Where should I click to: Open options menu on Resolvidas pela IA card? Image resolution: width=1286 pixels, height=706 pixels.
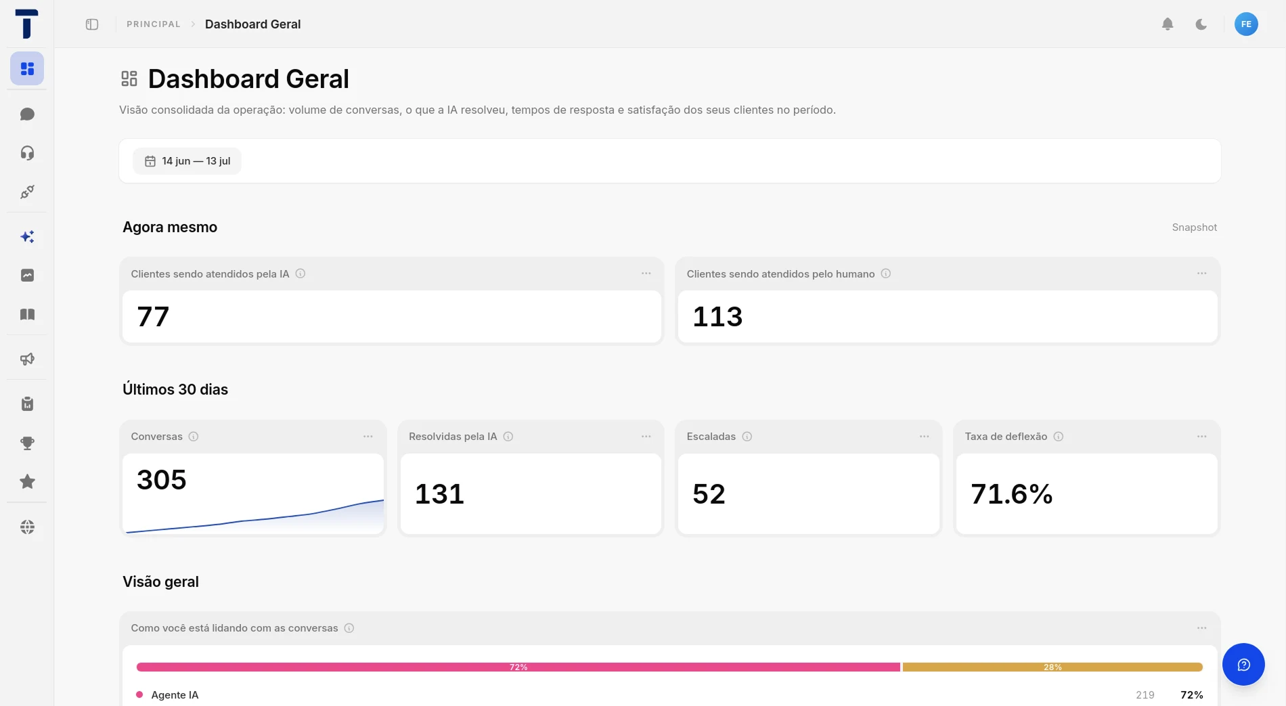(x=646, y=437)
